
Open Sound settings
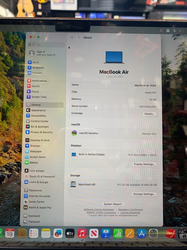33,86
